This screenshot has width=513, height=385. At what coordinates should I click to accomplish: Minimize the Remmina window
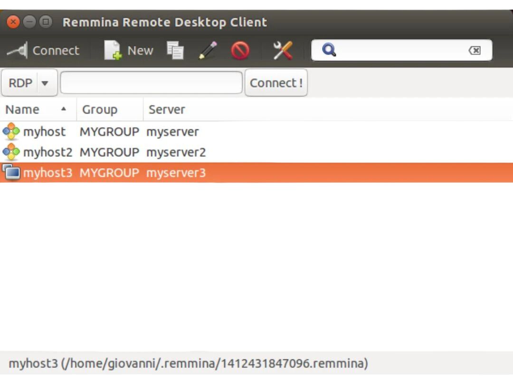tap(29, 22)
